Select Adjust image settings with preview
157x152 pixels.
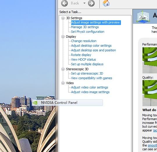click(x=96, y=22)
